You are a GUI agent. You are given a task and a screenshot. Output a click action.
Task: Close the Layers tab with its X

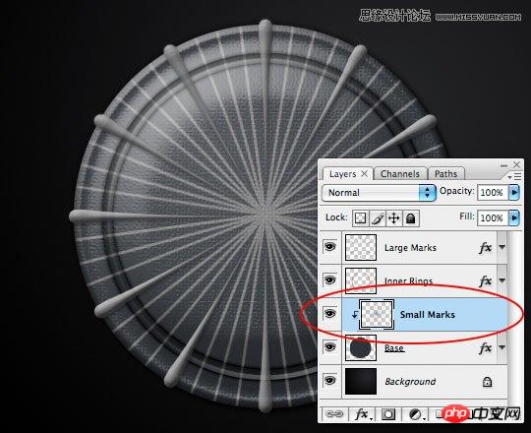[x=364, y=174]
